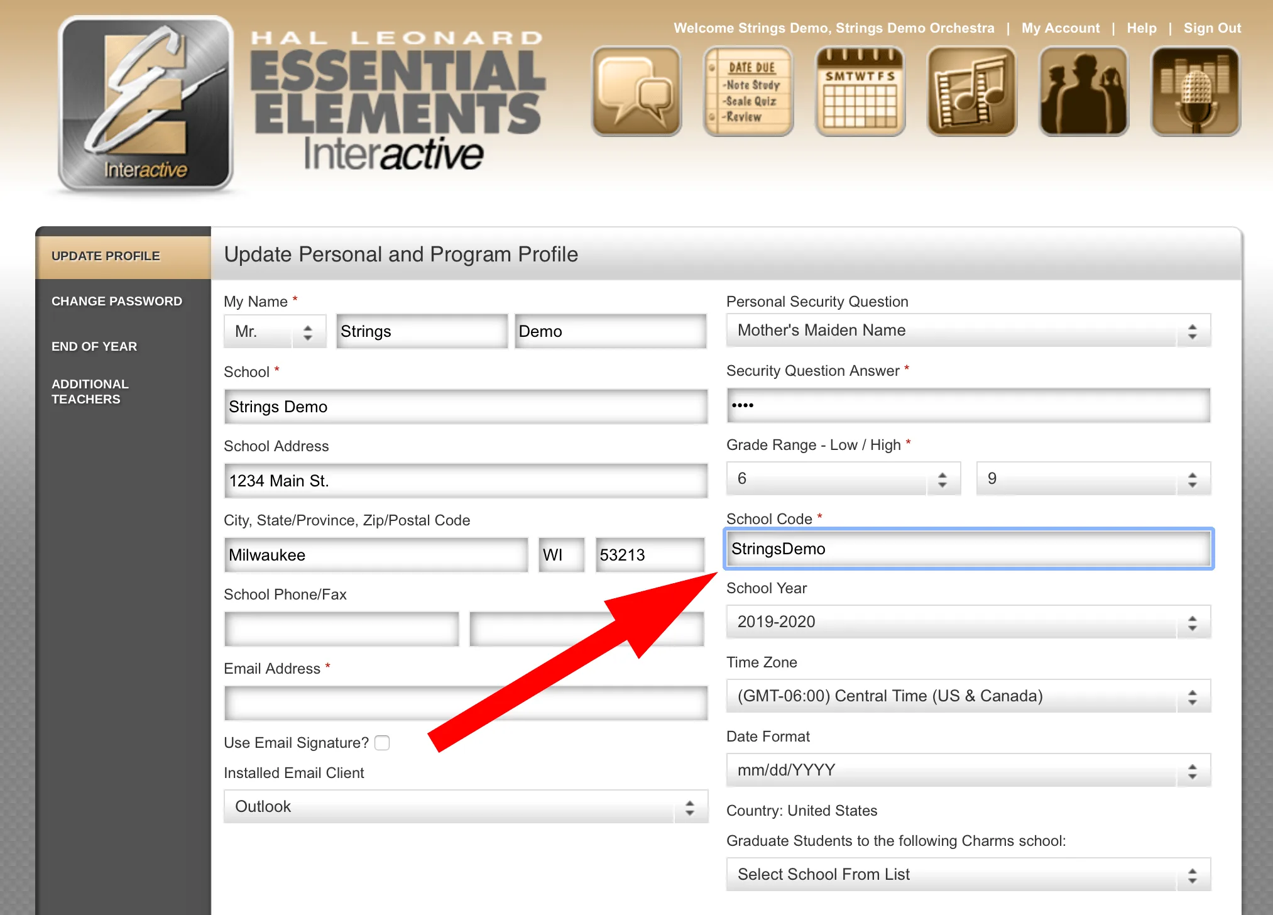
Task: Click the School Address field
Action: [466, 481]
